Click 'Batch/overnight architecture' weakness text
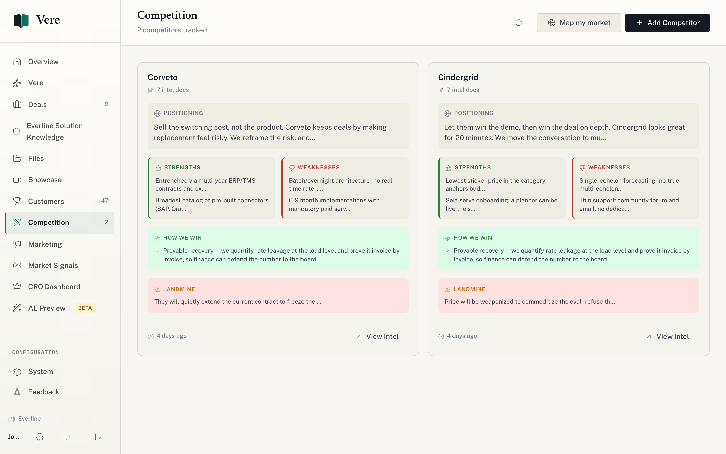Viewport: 726px width, 454px height. click(x=342, y=184)
